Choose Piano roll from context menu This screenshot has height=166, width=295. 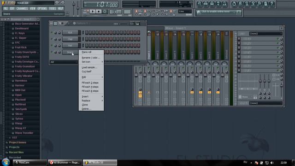point(87,52)
